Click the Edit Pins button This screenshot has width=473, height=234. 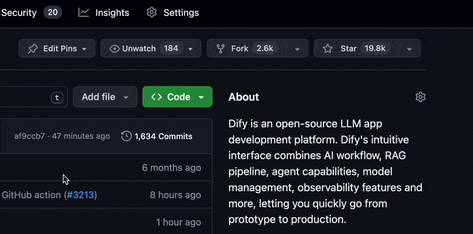[x=57, y=48]
